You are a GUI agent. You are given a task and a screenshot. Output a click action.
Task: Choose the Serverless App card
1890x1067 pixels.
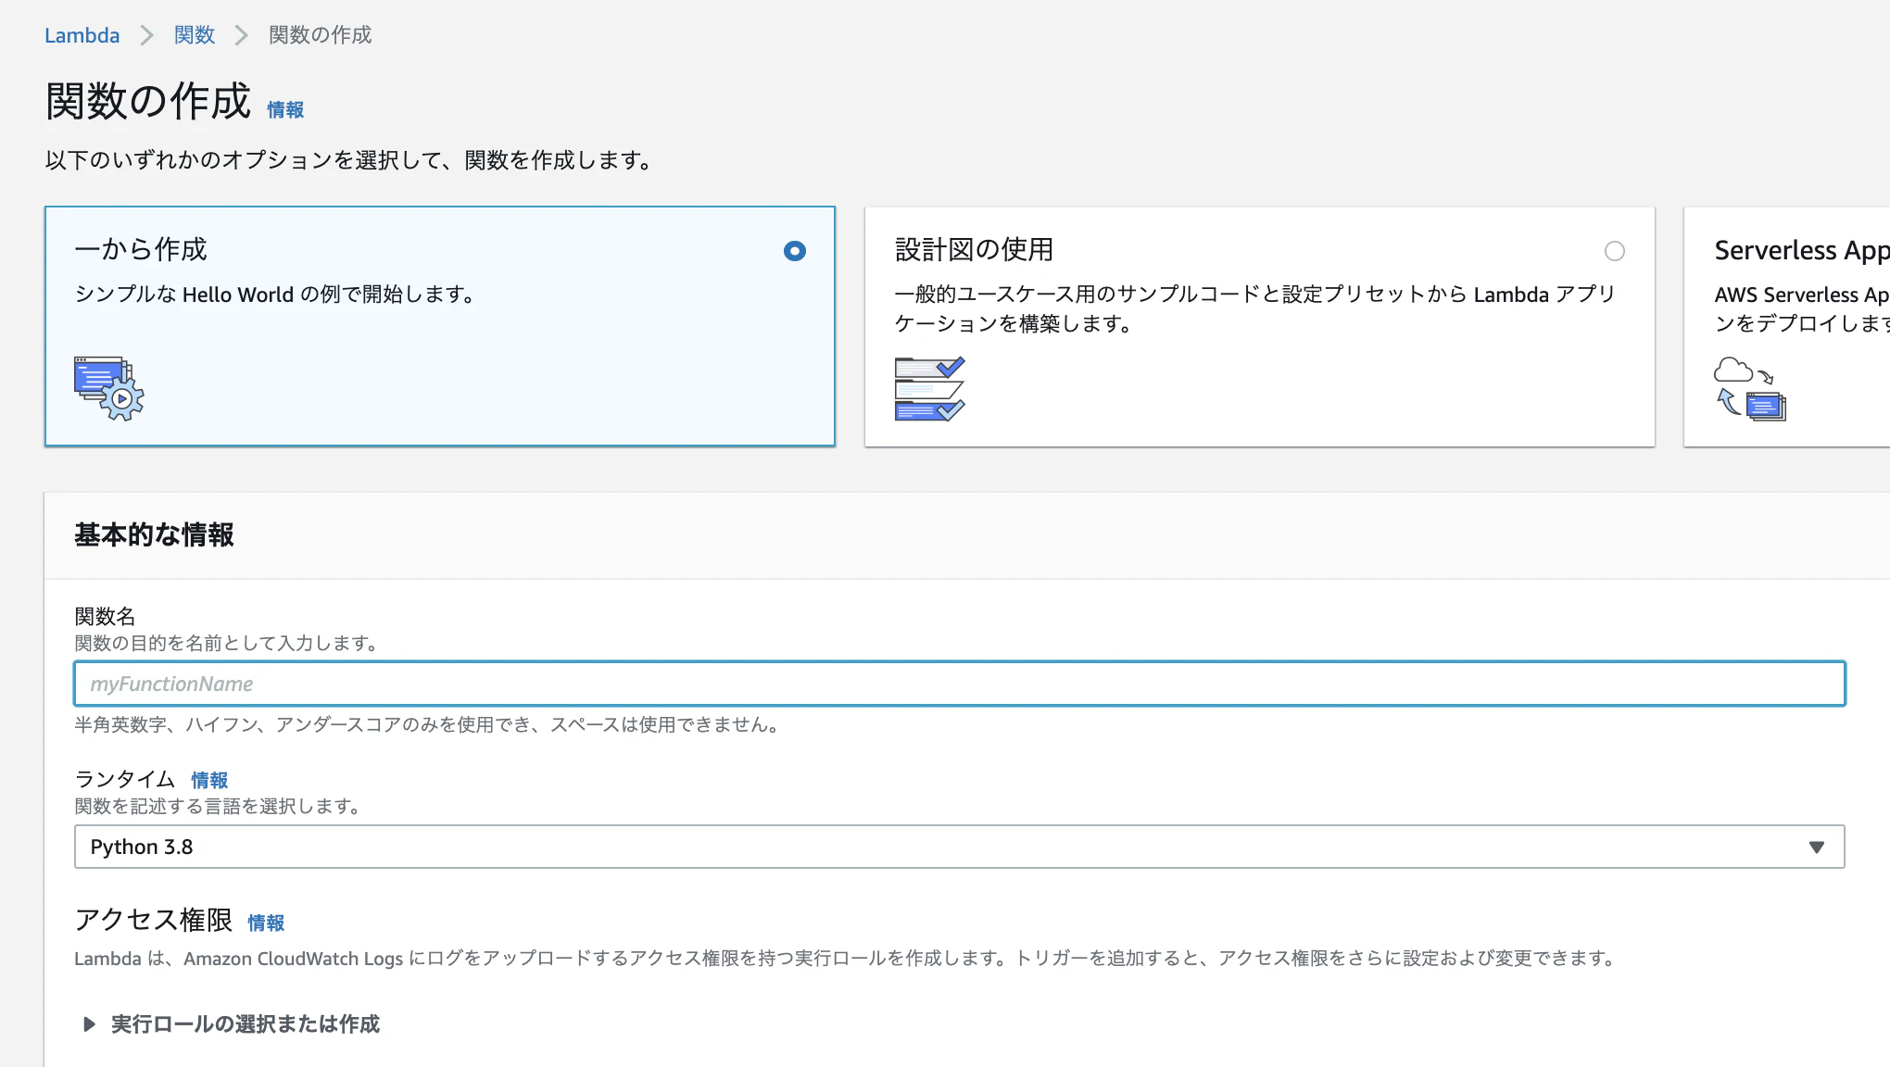coord(1786,327)
